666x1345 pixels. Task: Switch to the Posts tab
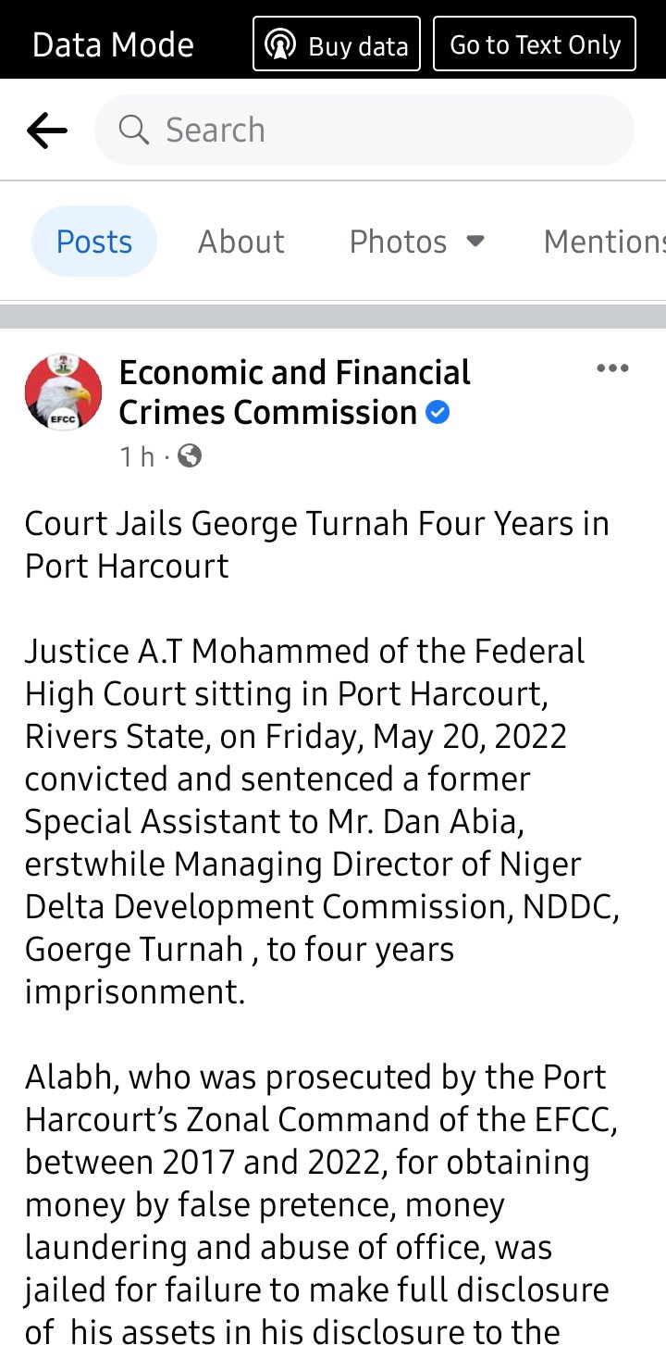click(94, 242)
